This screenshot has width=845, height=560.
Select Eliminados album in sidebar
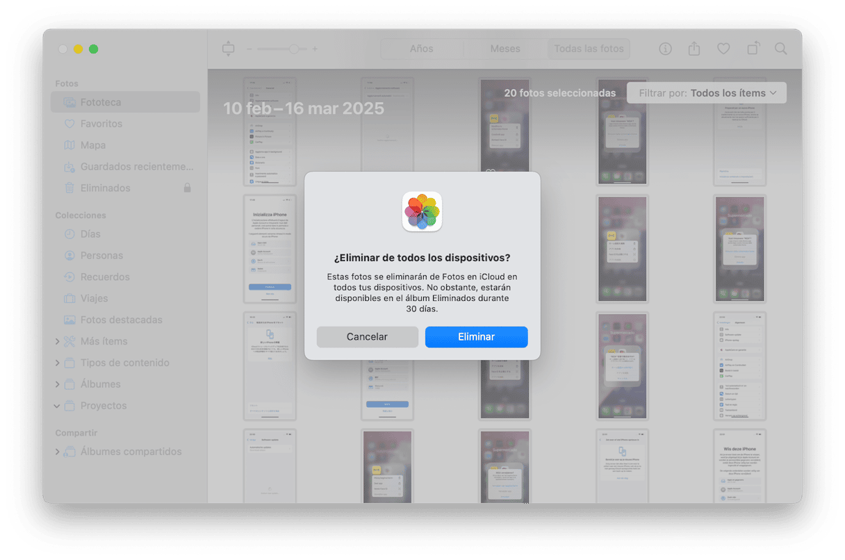(105, 188)
